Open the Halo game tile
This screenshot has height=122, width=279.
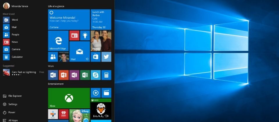coord(101,109)
